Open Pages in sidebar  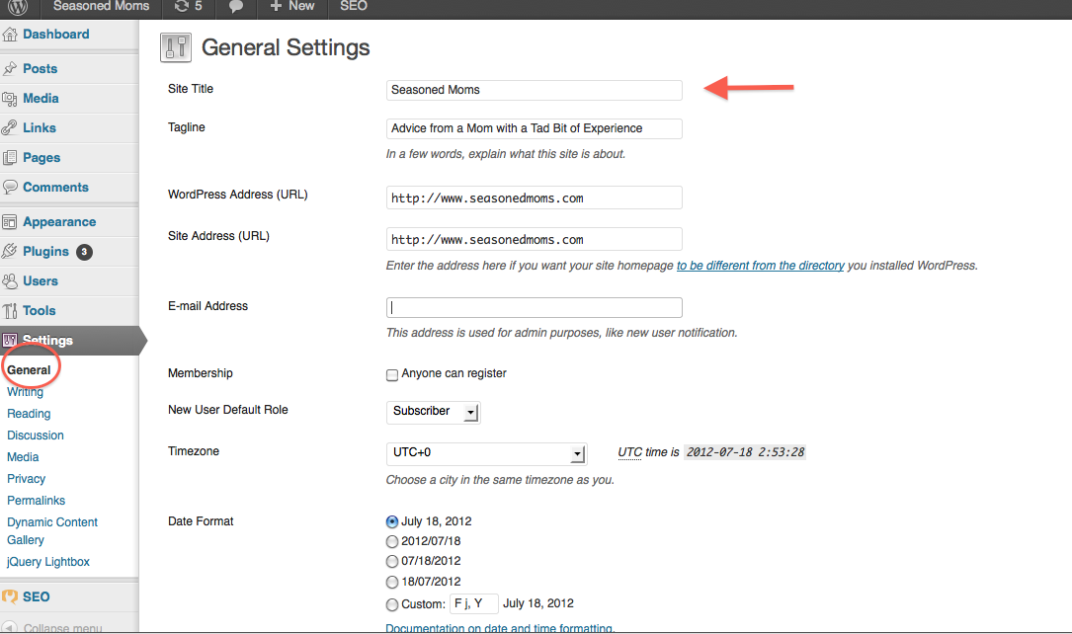(41, 158)
